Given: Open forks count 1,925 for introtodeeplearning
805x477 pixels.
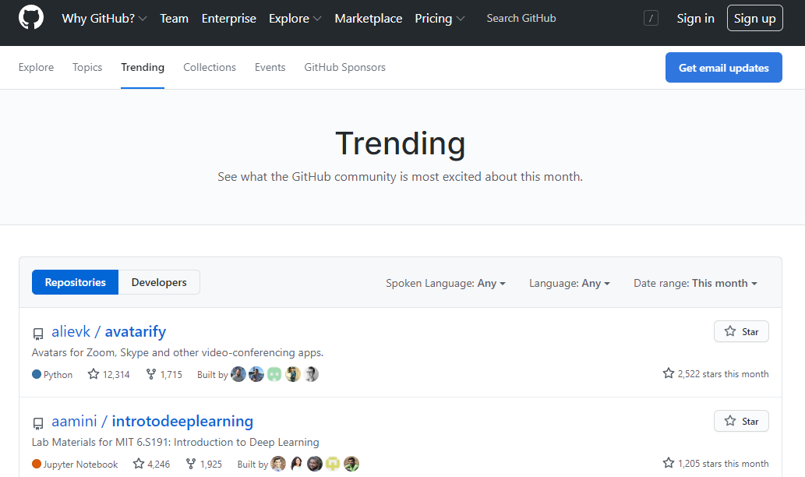Looking at the screenshot, I should (x=204, y=465).
